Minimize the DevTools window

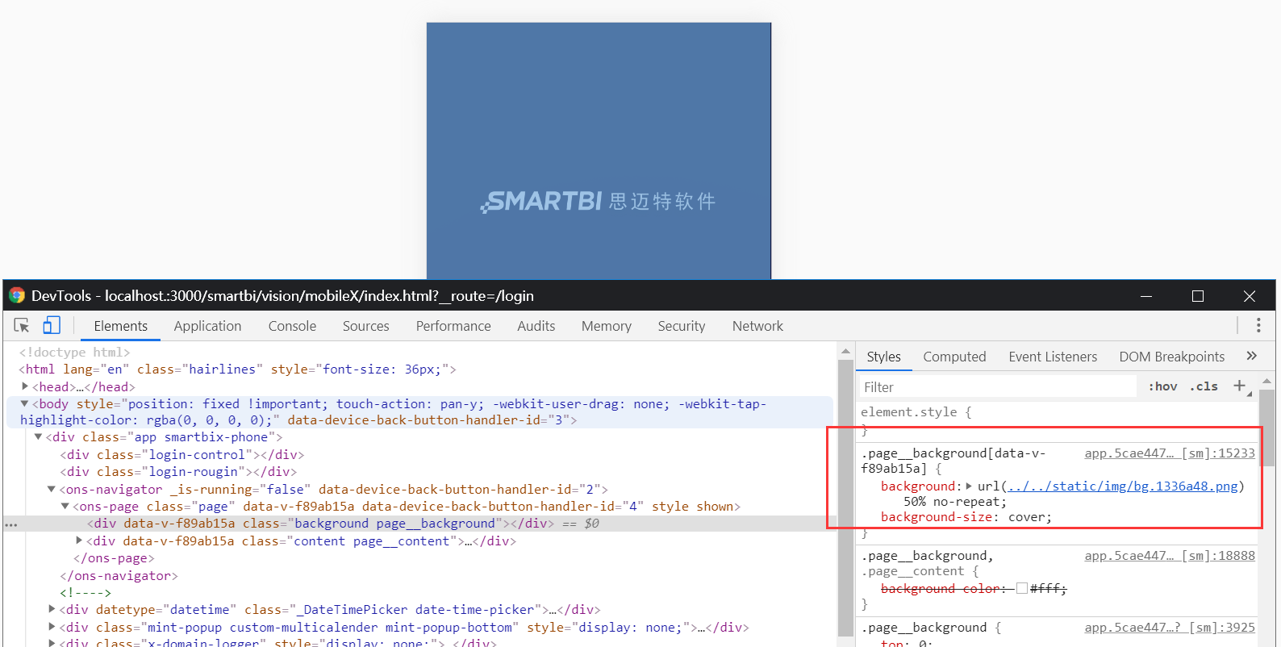click(x=1146, y=296)
